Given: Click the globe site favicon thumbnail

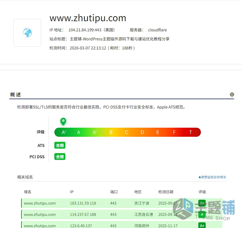Looking at the screenshot, I should point(27,33).
